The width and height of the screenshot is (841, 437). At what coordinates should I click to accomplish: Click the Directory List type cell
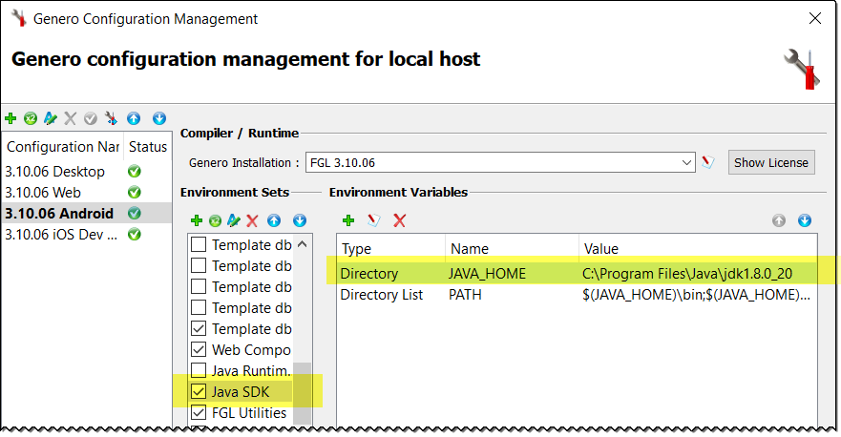381,295
